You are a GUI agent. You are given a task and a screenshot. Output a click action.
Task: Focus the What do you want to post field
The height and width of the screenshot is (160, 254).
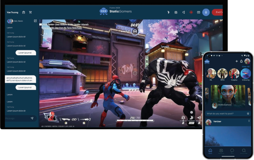pyautogui.click(x=228, y=113)
